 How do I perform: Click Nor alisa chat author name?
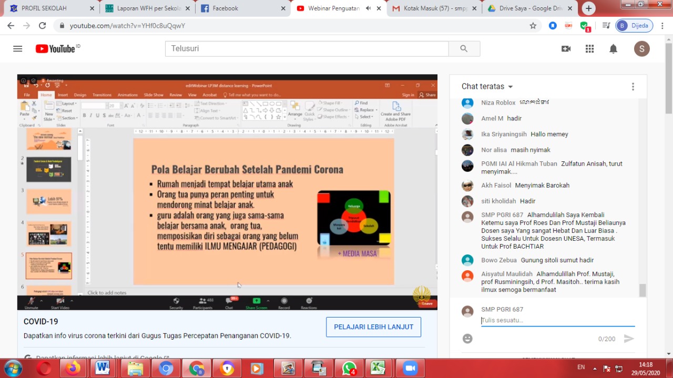click(494, 150)
